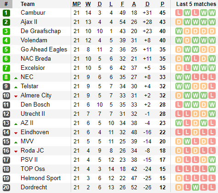Open the Helmond Sport team link
This screenshot has height=193, width=218.
[41, 178]
